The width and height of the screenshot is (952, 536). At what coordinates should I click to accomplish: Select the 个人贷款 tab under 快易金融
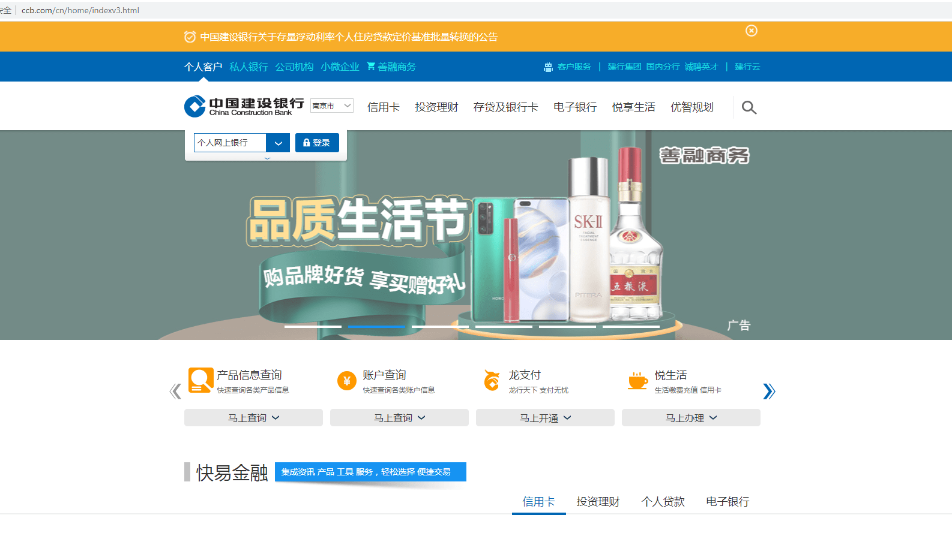[x=663, y=502]
